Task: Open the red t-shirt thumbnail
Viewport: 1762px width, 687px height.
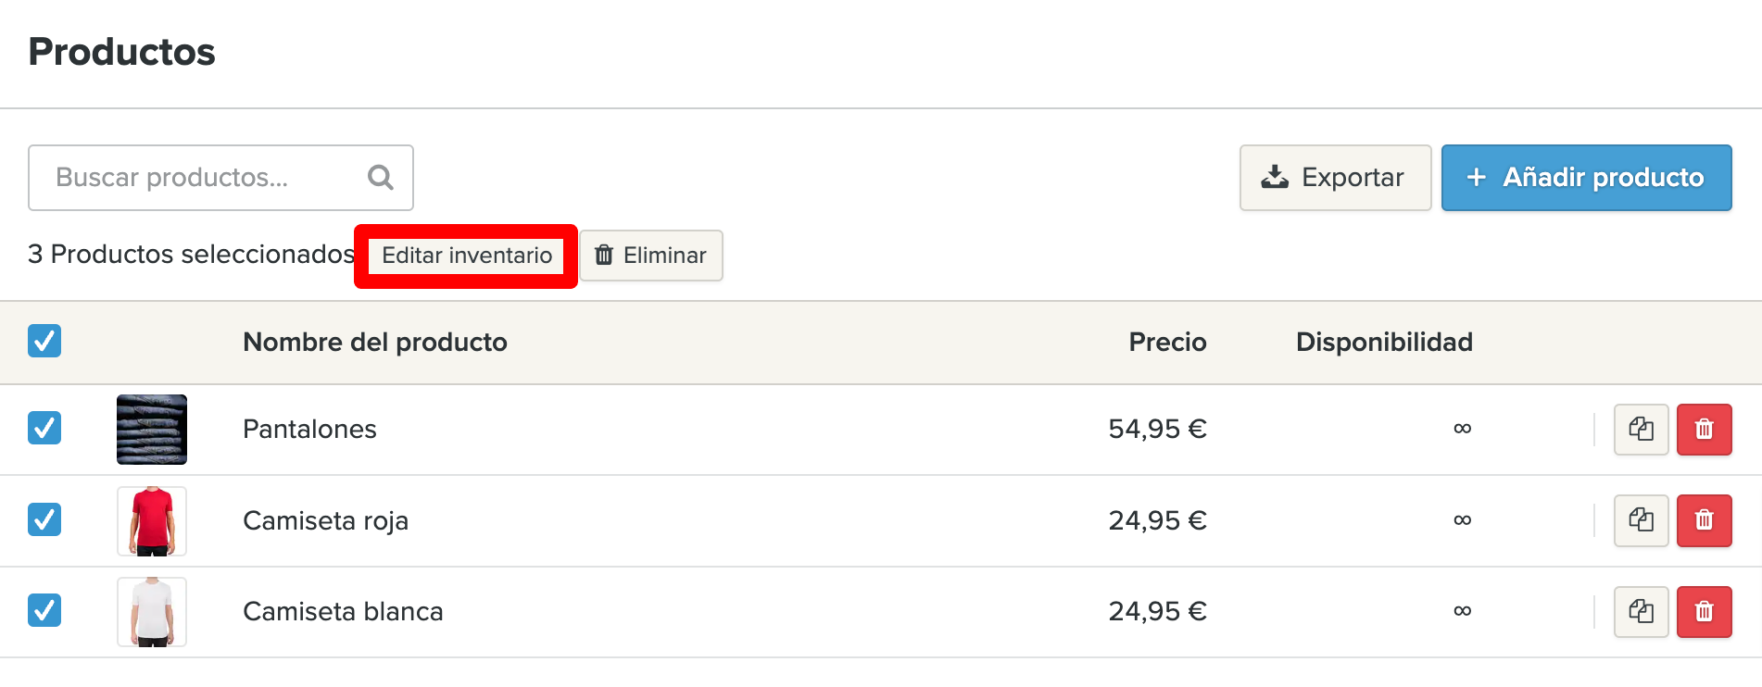Action: point(152,520)
